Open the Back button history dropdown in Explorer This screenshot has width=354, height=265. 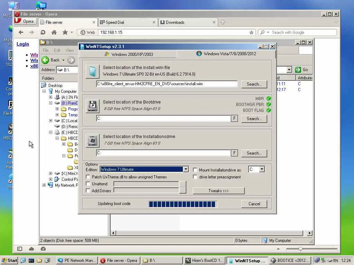64,60
